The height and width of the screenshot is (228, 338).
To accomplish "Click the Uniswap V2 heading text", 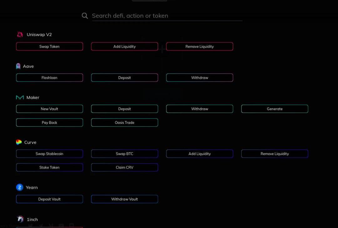I will click(39, 34).
